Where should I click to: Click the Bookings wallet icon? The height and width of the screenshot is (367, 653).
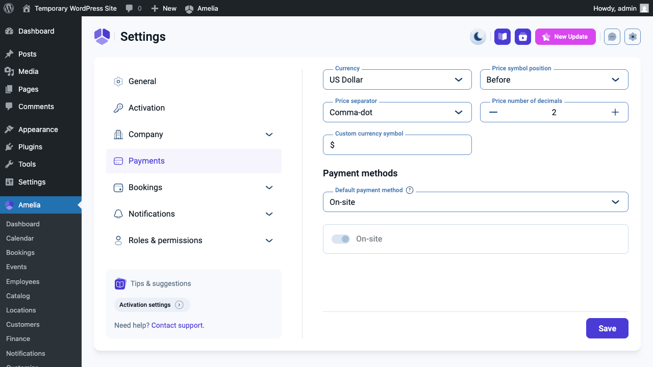click(x=118, y=187)
